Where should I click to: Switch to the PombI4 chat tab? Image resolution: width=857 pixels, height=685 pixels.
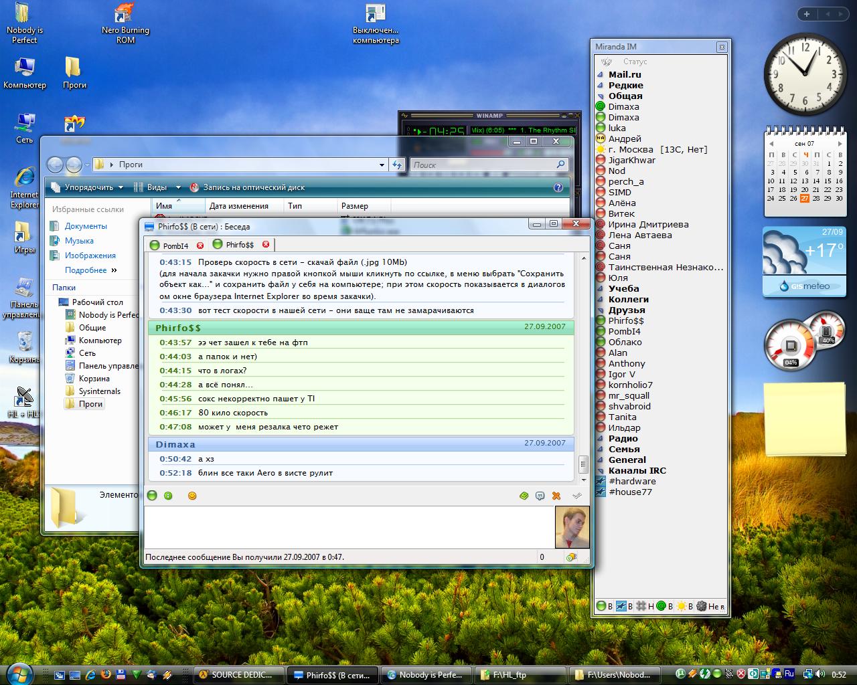tap(175, 246)
